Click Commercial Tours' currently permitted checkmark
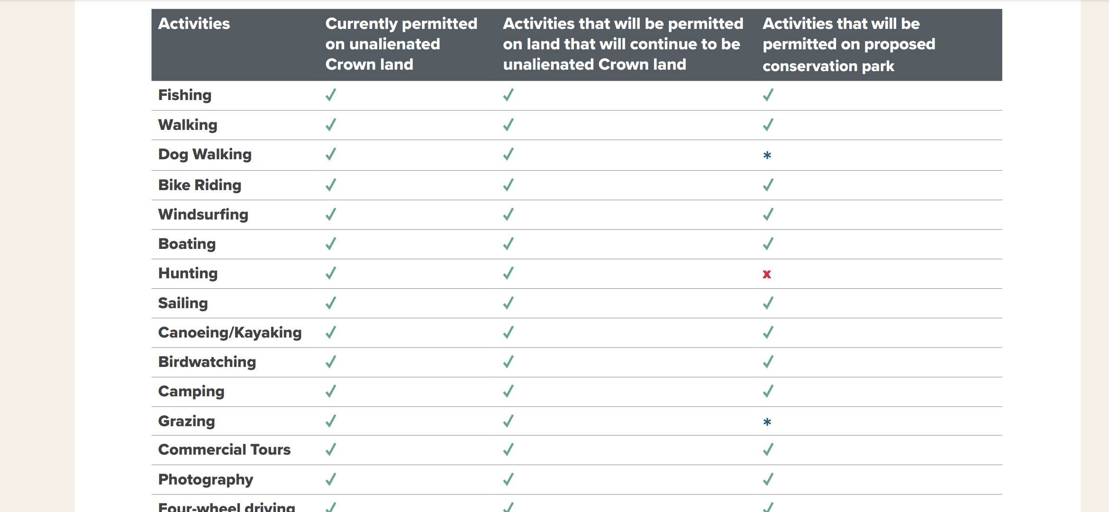Viewport: 1109px width, 512px height. click(331, 449)
